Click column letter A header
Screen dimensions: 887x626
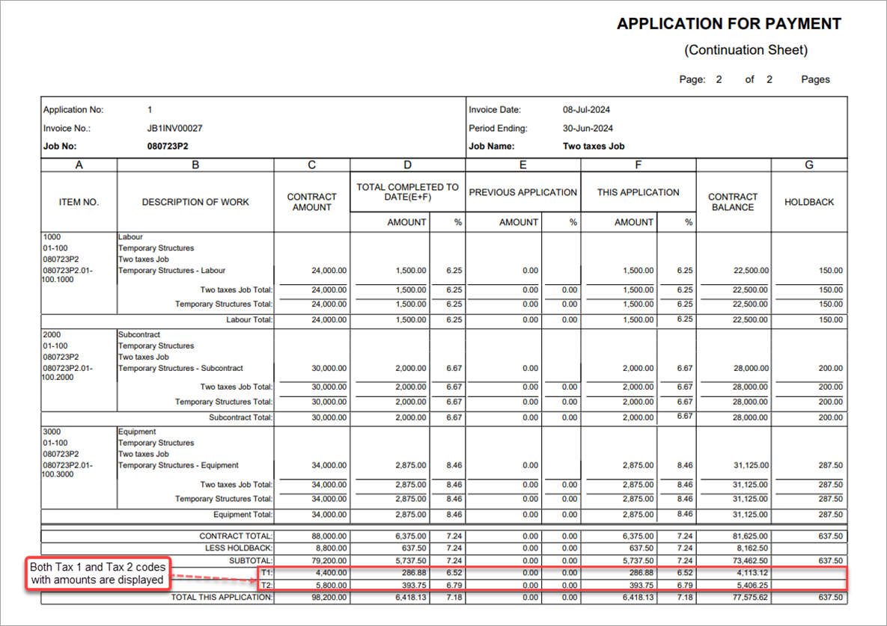tap(79, 165)
